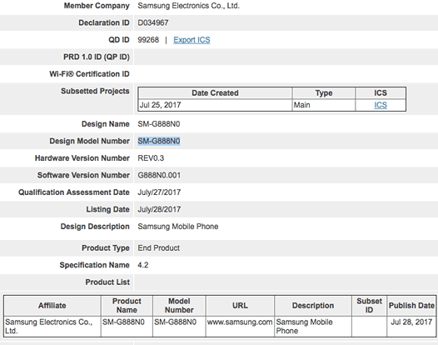The height and width of the screenshot is (345, 438).
Task: Click the Declaration ID value D034967
Action: click(153, 23)
